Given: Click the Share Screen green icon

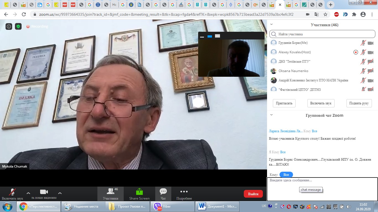Looking at the screenshot, I should point(139,192).
